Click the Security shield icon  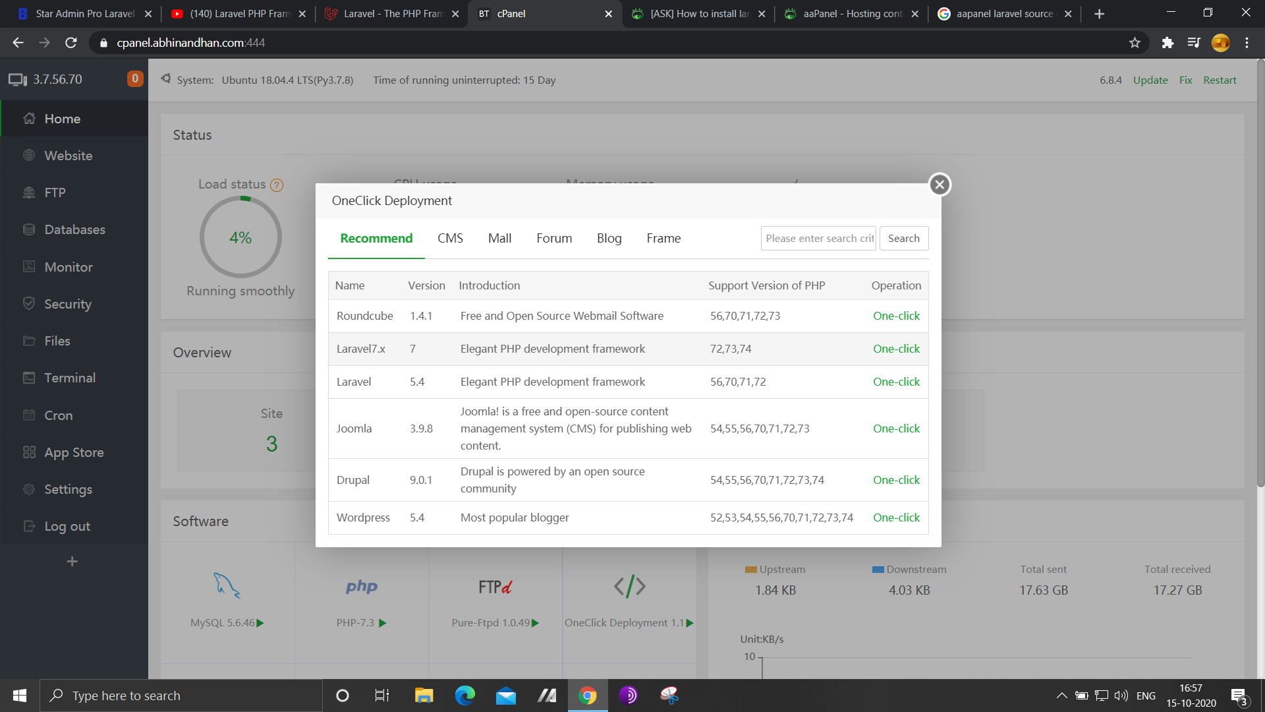point(29,303)
